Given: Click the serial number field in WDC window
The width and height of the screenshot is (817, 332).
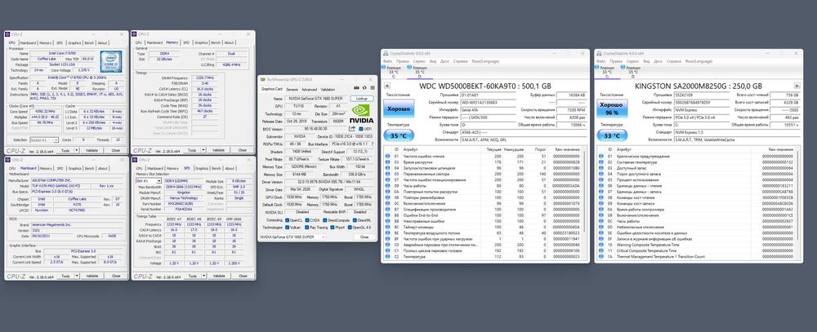Looking at the screenshot, I should tap(489, 103).
